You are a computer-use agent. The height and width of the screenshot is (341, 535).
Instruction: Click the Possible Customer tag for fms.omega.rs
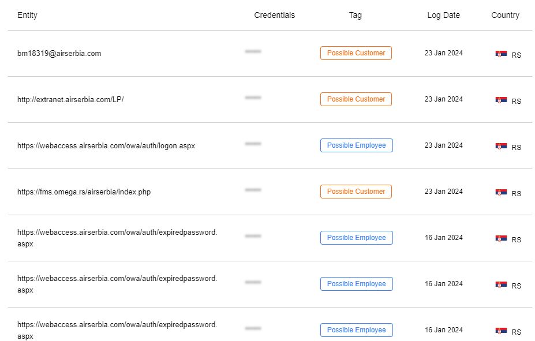click(356, 192)
